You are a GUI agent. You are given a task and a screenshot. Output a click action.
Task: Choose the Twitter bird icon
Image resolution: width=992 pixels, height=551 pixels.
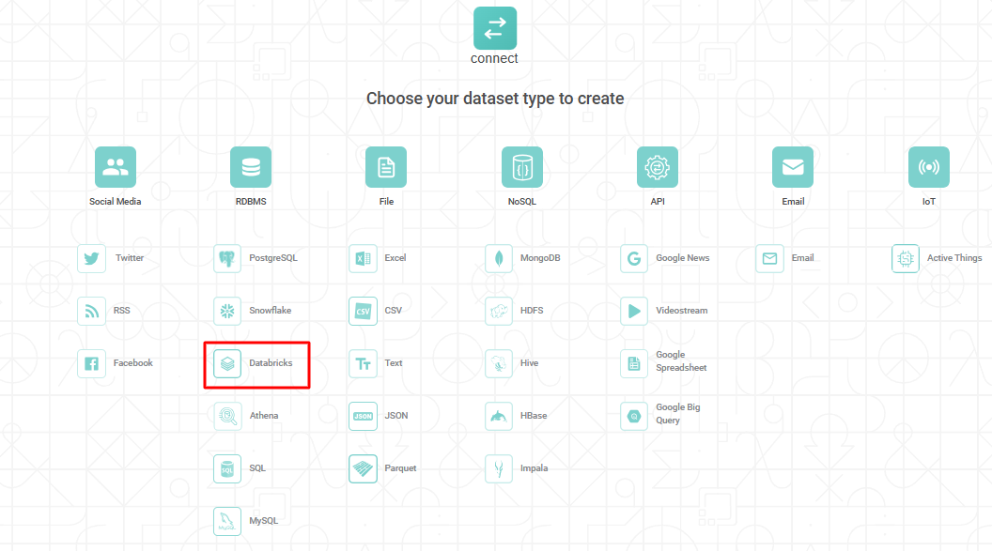point(92,258)
